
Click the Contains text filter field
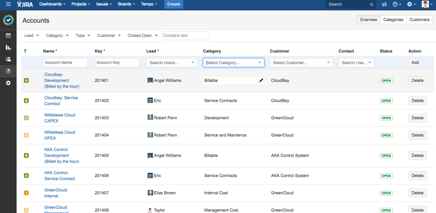point(185,35)
